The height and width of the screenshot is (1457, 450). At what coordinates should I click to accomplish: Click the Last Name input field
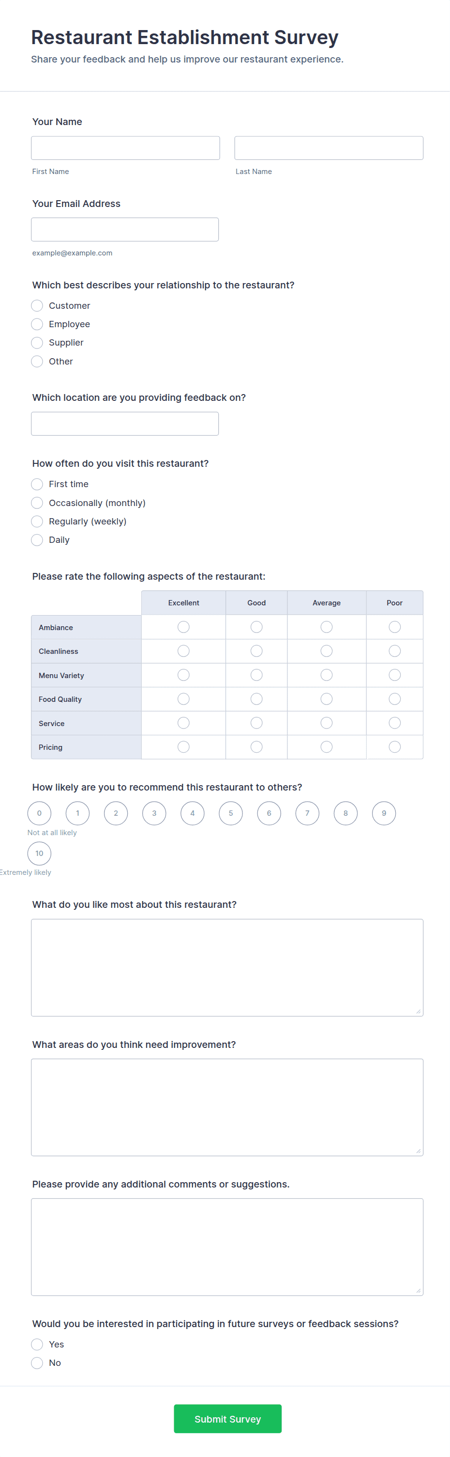pos(329,148)
